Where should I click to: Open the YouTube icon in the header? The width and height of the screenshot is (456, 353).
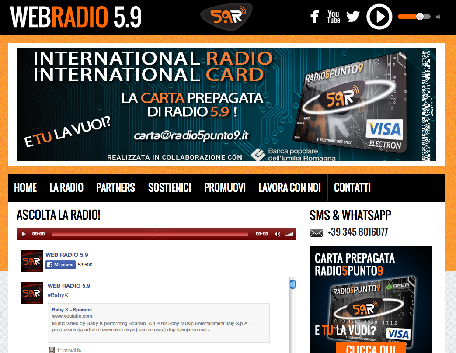[x=333, y=17]
